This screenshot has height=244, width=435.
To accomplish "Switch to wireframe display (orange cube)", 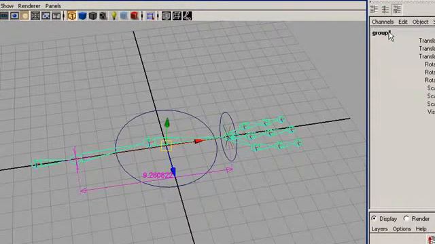I will point(71,16).
